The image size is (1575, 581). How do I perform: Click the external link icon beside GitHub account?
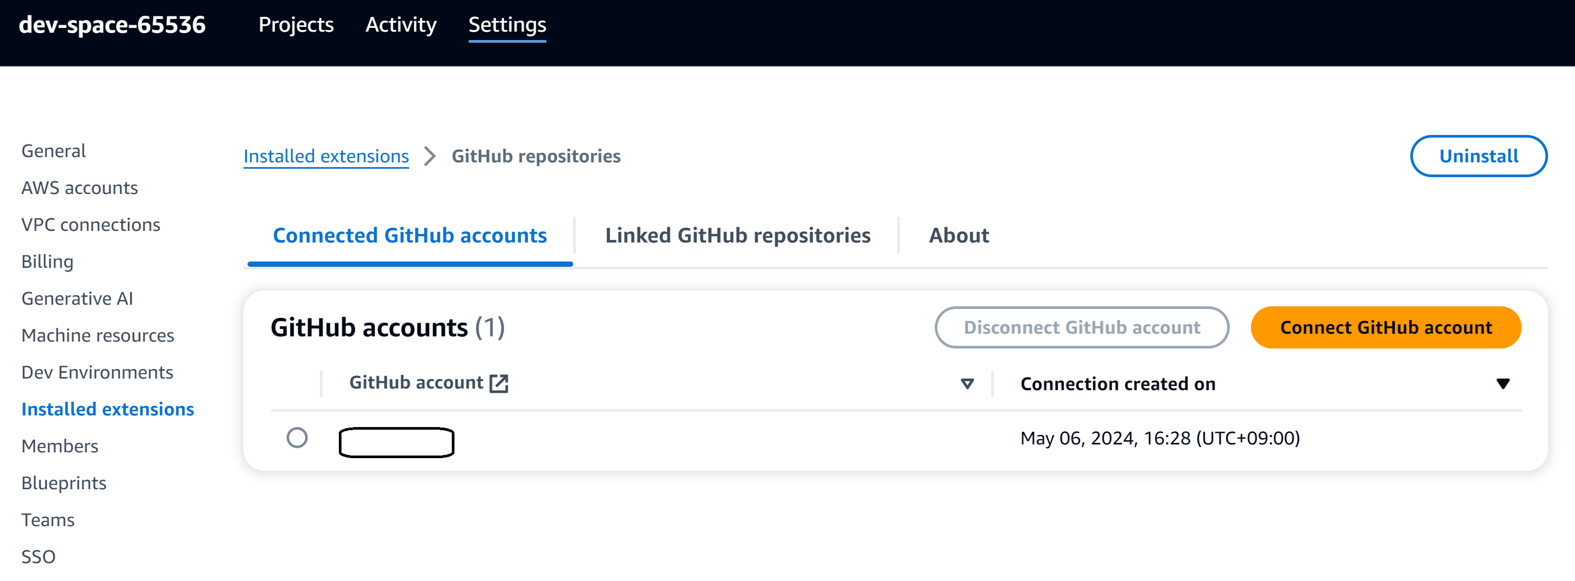(499, 383)
